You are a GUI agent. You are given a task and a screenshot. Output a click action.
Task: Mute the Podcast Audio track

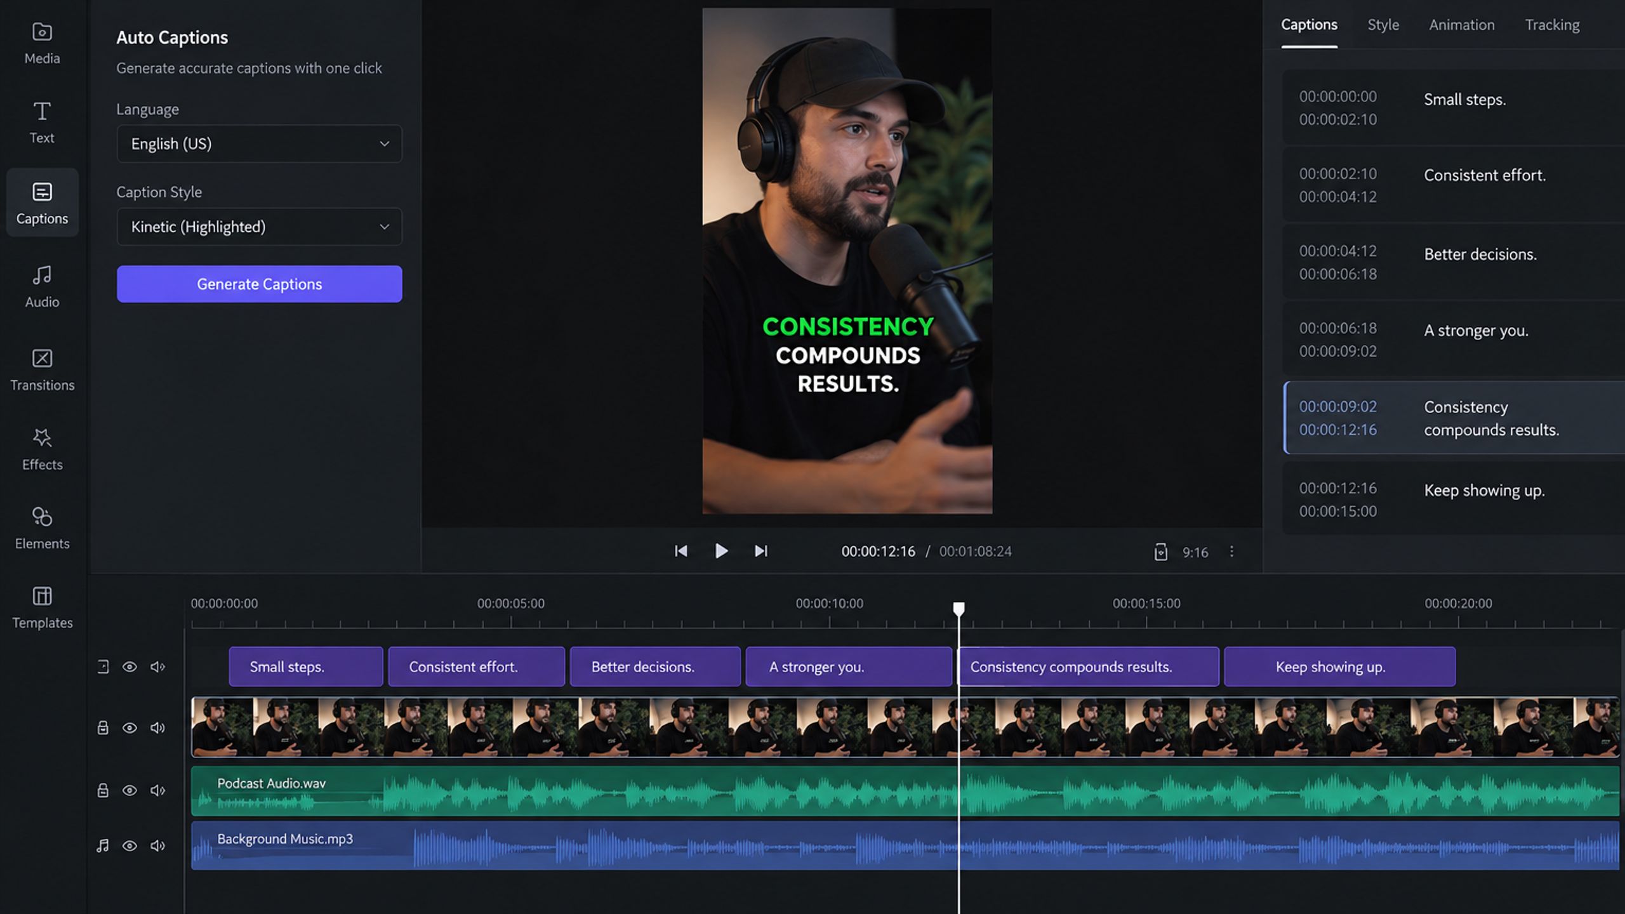157,790
